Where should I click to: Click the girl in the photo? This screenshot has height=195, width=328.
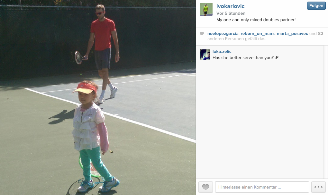(x=93, y=136)
